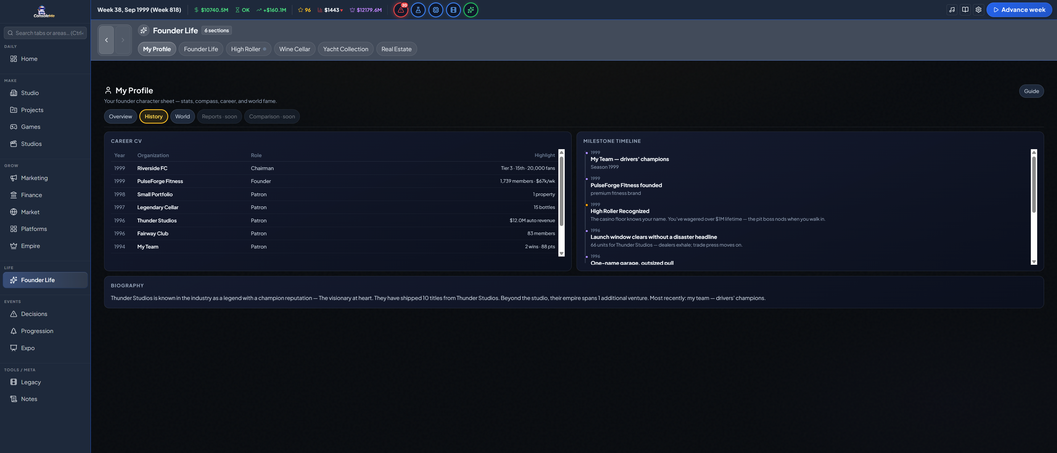Switch to the My Profile section tab
This screenshot has width=1057, height=453.
click(x=157, y=49)
